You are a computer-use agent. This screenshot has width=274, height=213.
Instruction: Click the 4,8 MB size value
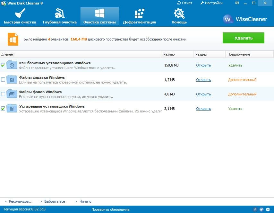169,94
